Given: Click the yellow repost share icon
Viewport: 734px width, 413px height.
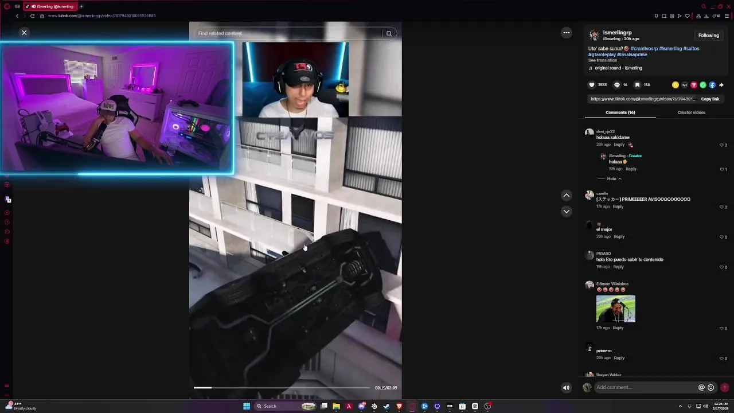Looking at the screenshot, I should click(676, 85).
